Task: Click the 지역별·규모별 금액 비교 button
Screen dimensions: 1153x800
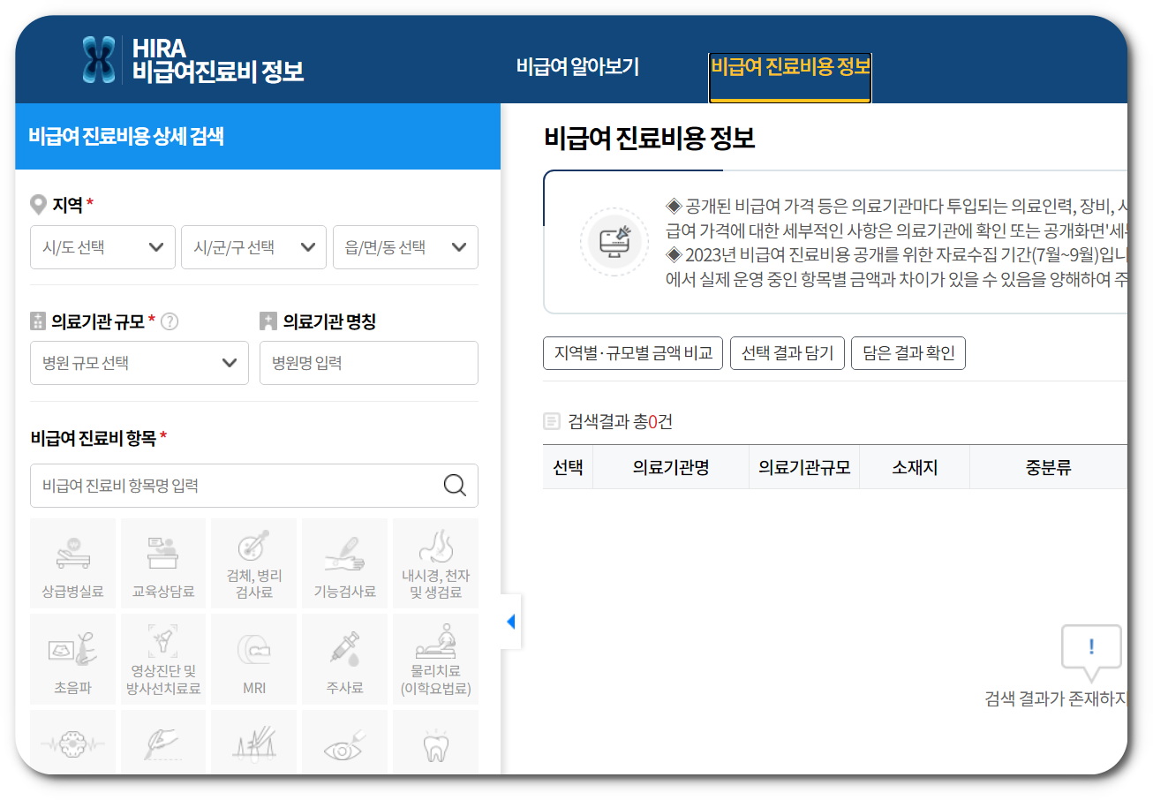Action: (x=632, y=353)
